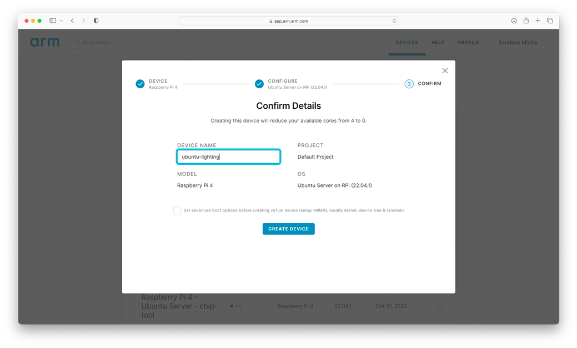Click the app.avh.arm.com address bar
The width and height of the screenshot is (577, 348).
[288, 21]
